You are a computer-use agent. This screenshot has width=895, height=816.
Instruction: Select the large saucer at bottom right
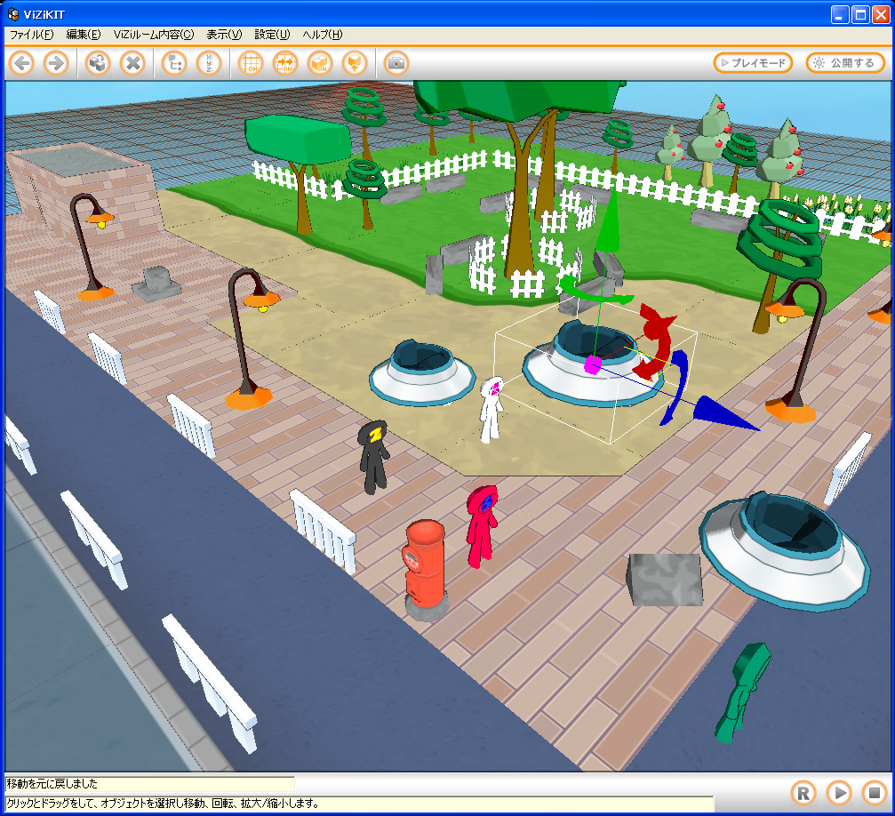click(x=785, y=551)
